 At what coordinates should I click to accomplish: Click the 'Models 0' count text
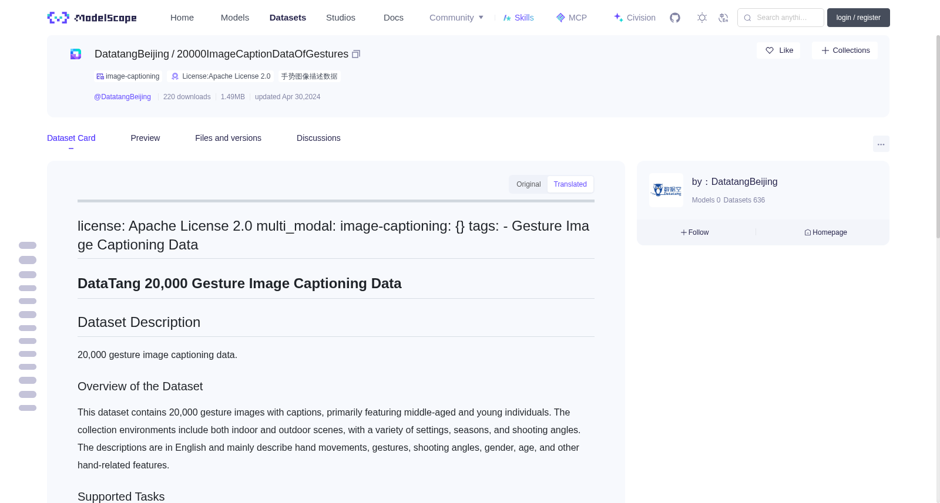coord(706,200)
